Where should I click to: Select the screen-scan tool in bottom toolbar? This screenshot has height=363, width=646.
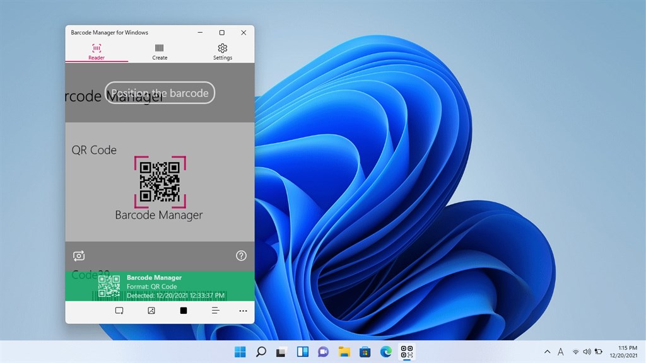pyautogui.click(x=119, y=310)
